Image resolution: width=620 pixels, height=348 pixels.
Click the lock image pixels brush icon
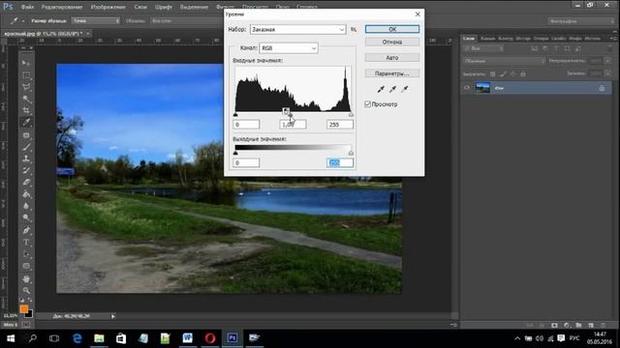tap(503, 73)
